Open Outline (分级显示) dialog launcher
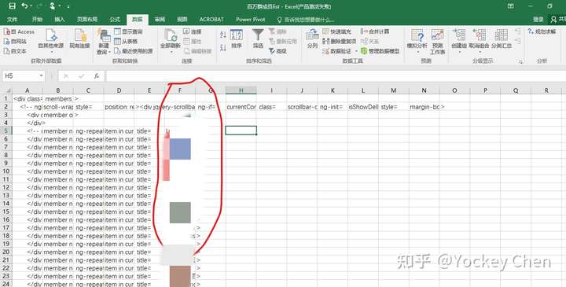Viewport: 566px width, 287px height. click(x=520, y=62)
